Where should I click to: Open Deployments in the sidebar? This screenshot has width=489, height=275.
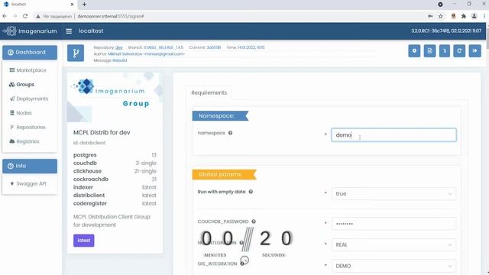pyautogui.click(x=29, y=99)
